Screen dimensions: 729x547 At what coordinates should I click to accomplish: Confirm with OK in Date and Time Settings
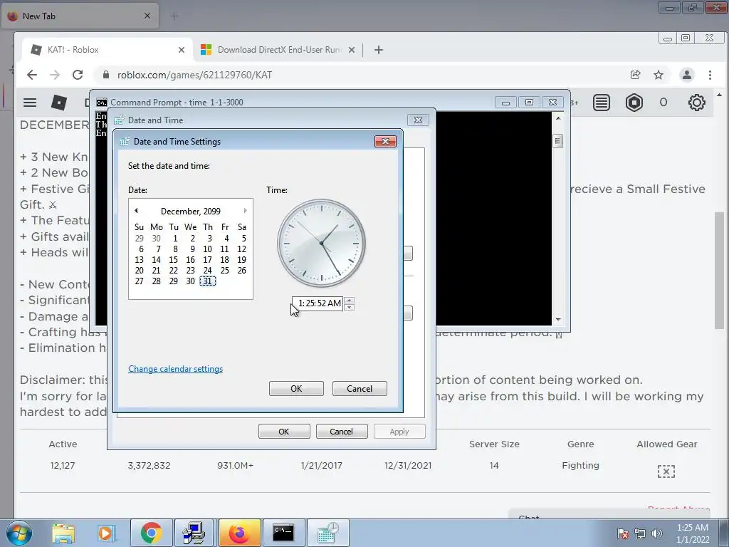coord(296,389)
